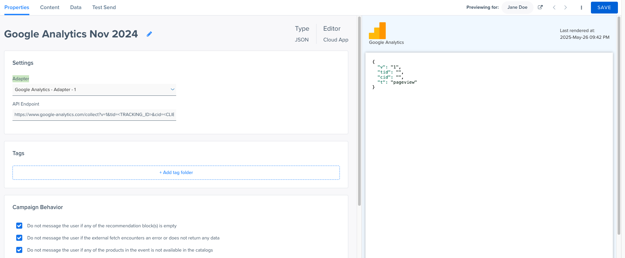Open the three-dot more options menu
The height and width of the screenshot is (258, 625).
point(581,7)
